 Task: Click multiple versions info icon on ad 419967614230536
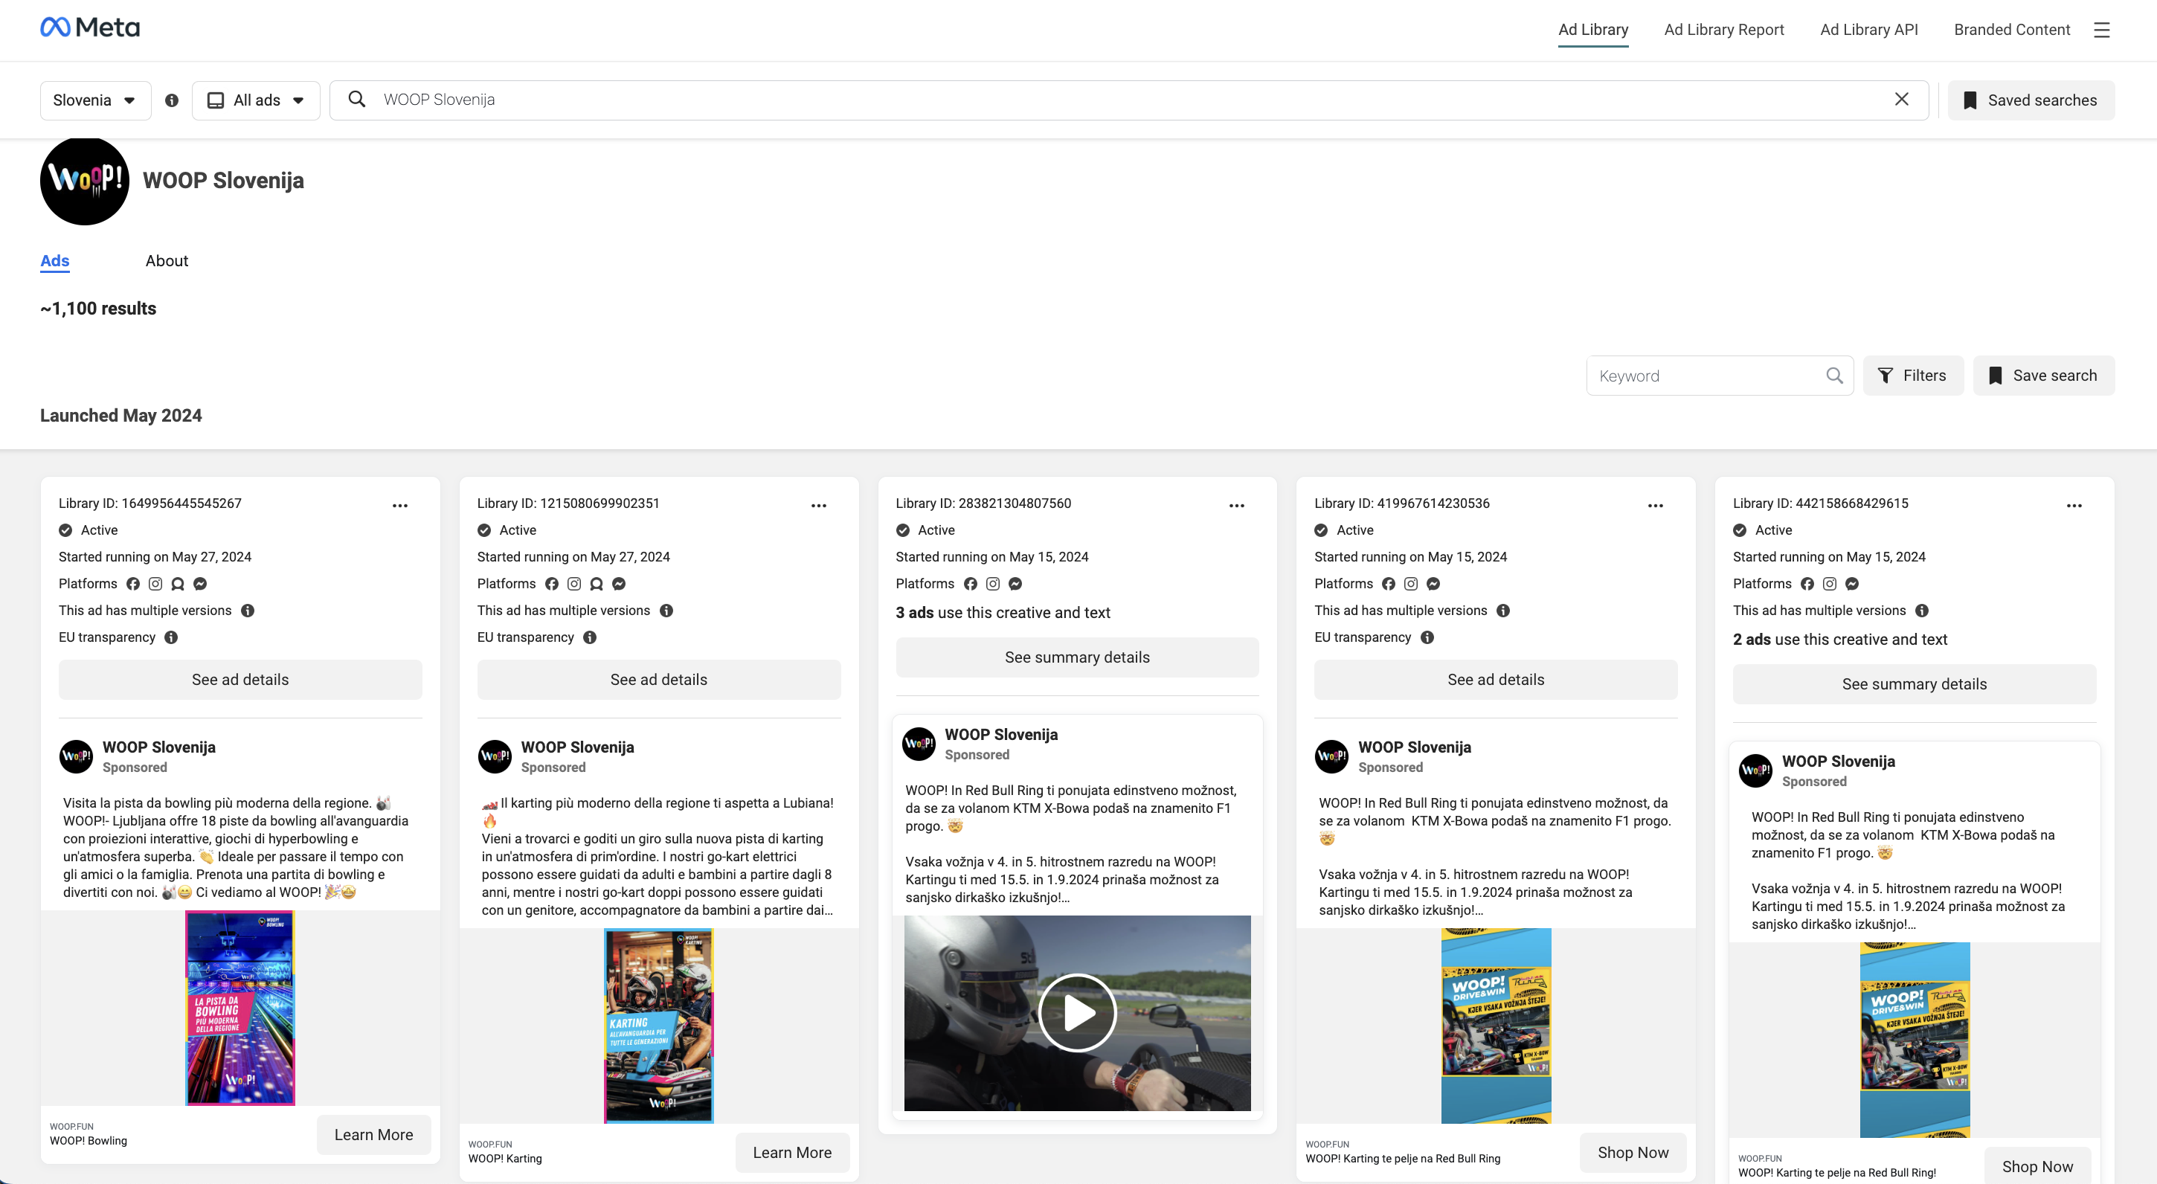pyautogui.click(x=1503, y=611)
